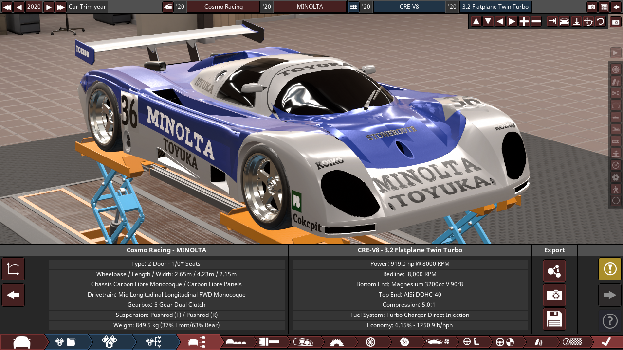Image resolution: width=623 pixels, height=350 pixels.
Task: Jump back multiple years with double-left arrow
Action: coord(7,7)
